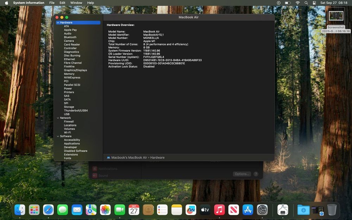The height and width of the screenshot is (220, 352).
Task: Open Safari from the Dock
Action: tap(48, 210)
